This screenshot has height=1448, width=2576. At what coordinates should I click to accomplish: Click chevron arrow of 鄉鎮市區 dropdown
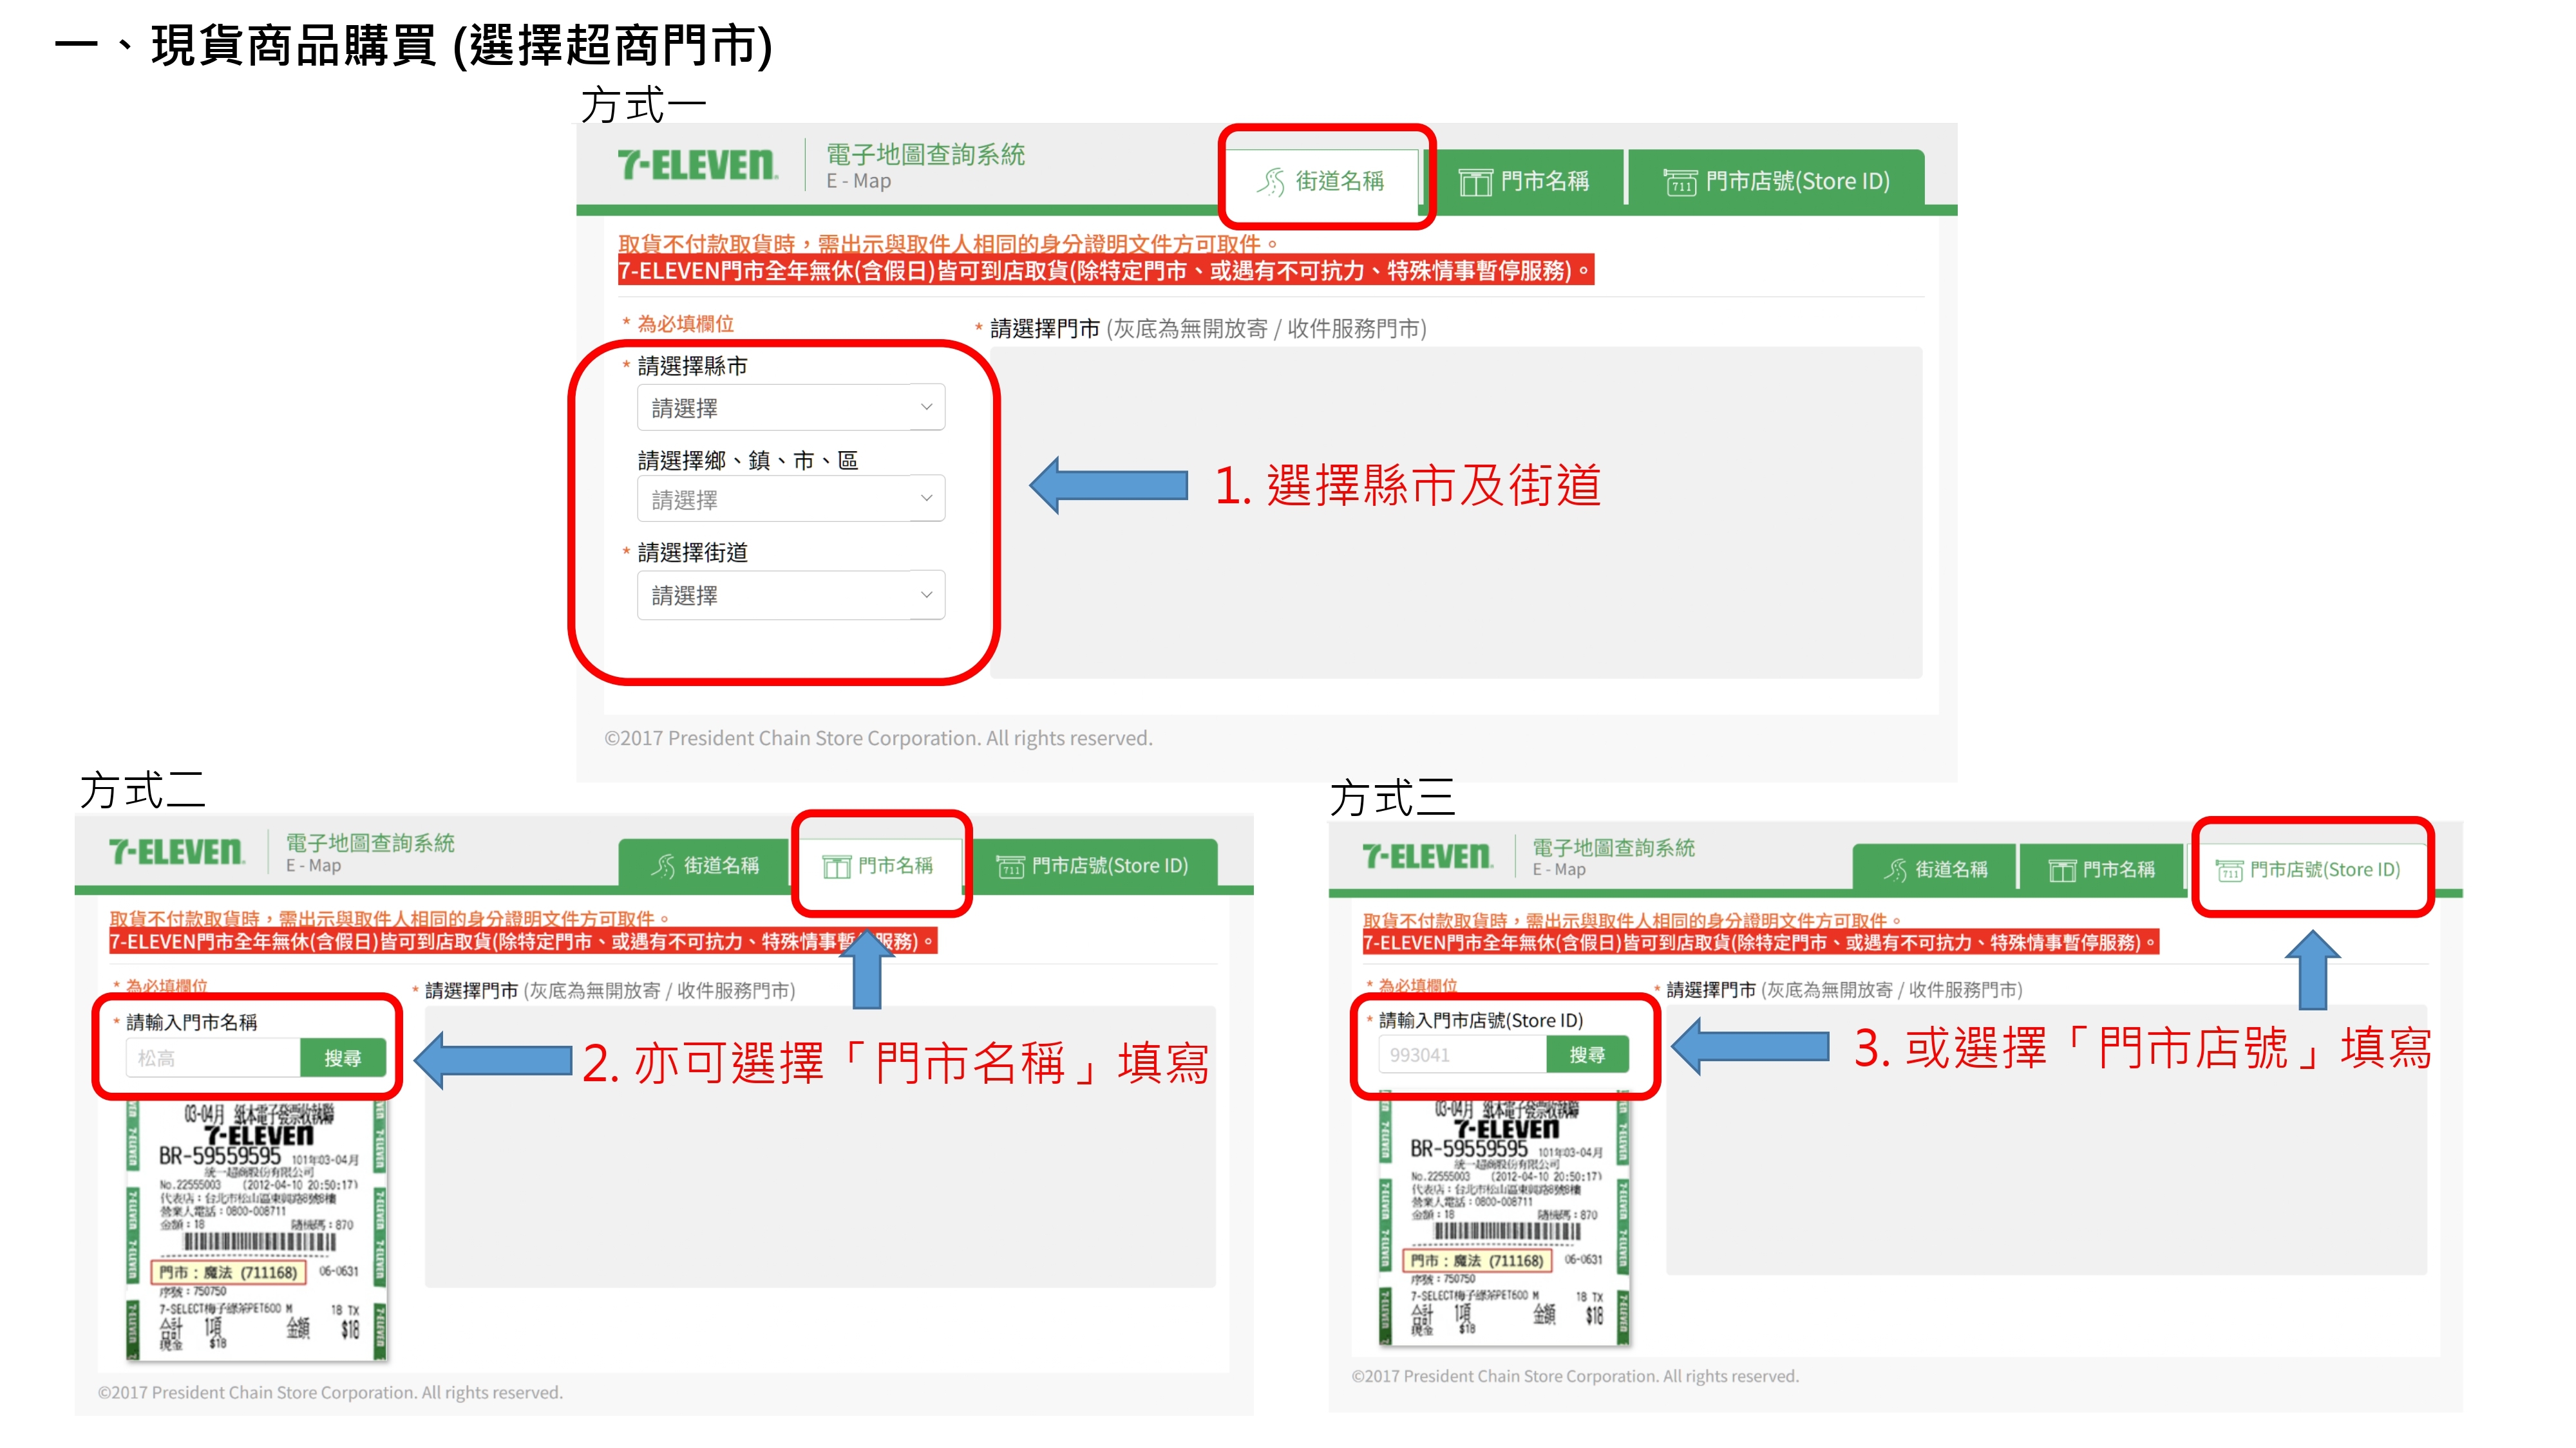[926, 499]
